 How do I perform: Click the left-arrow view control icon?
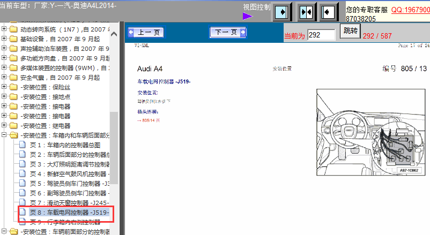pos(328,12)
